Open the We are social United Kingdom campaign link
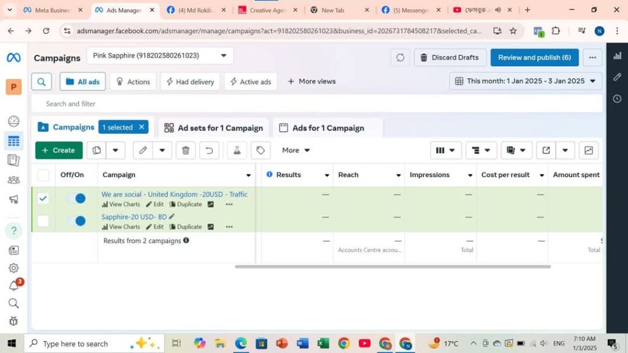Viewport: 628px width, 353px height. point(174,194)
